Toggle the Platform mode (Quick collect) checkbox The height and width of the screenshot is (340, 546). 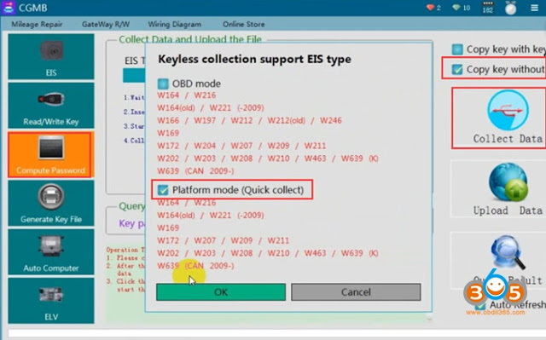[x=163, y=190]
